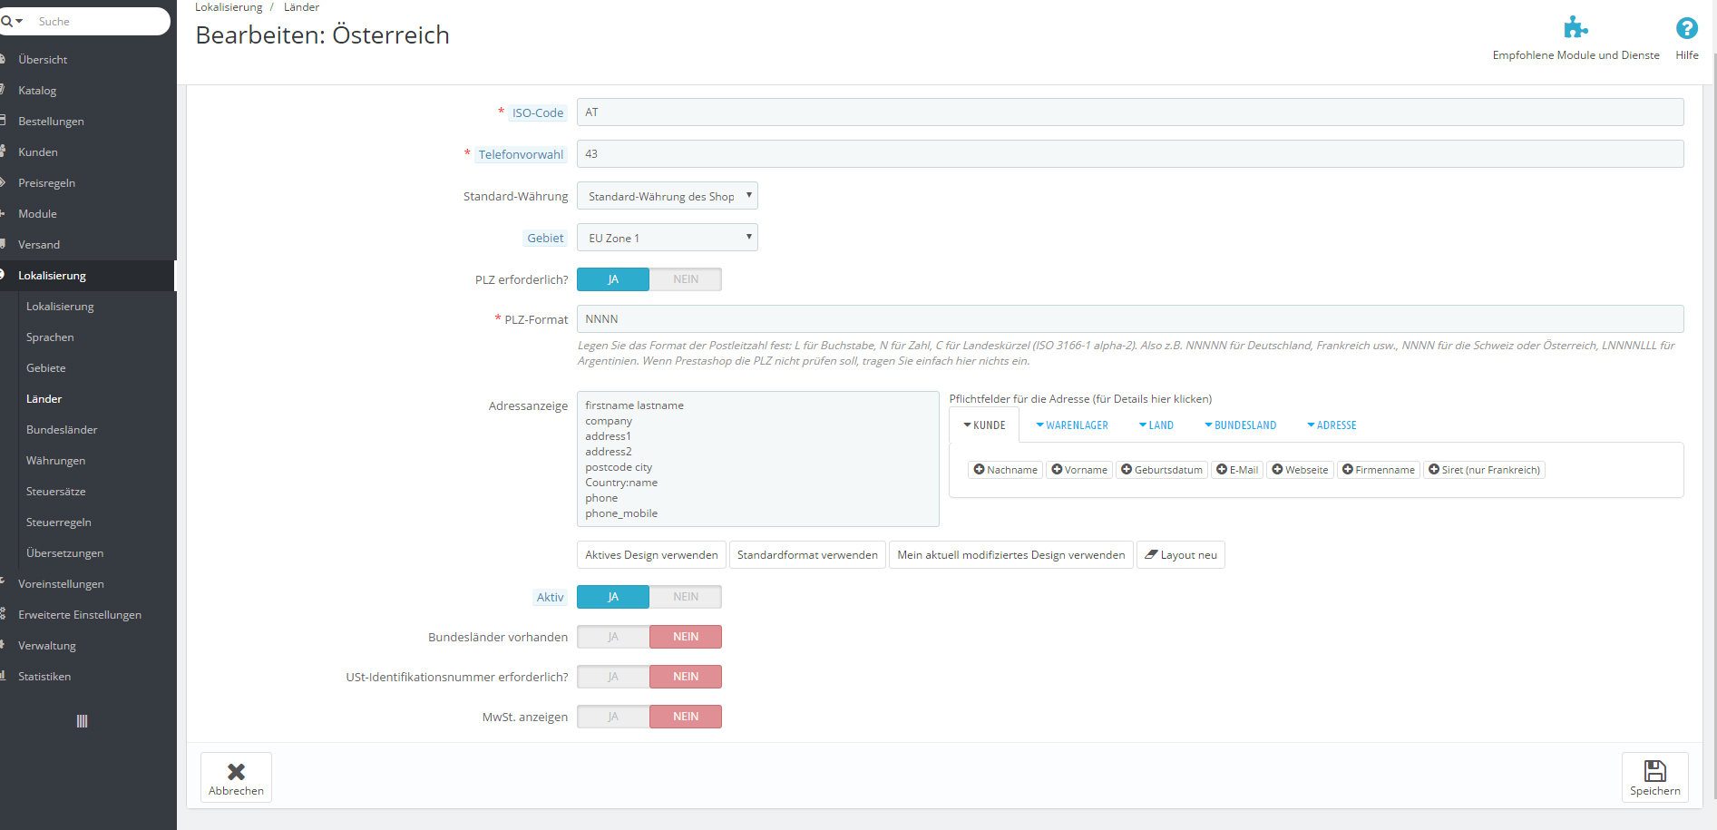Click the Abbrechen X icon
1717x830 pixels.
pyautogui.click(x=236, y=771)
